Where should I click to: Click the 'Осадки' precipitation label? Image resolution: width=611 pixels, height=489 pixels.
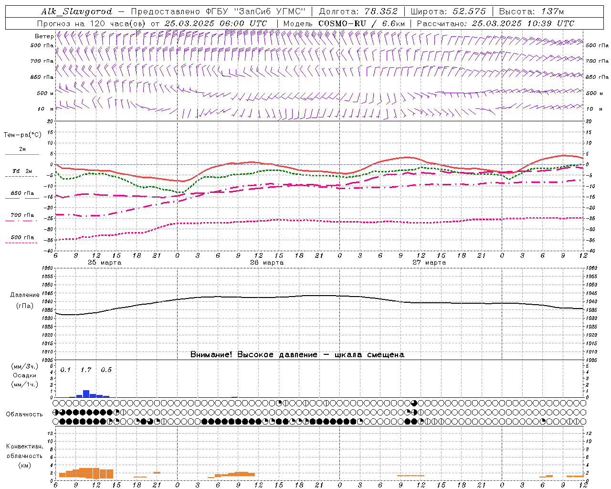[25, 375]
